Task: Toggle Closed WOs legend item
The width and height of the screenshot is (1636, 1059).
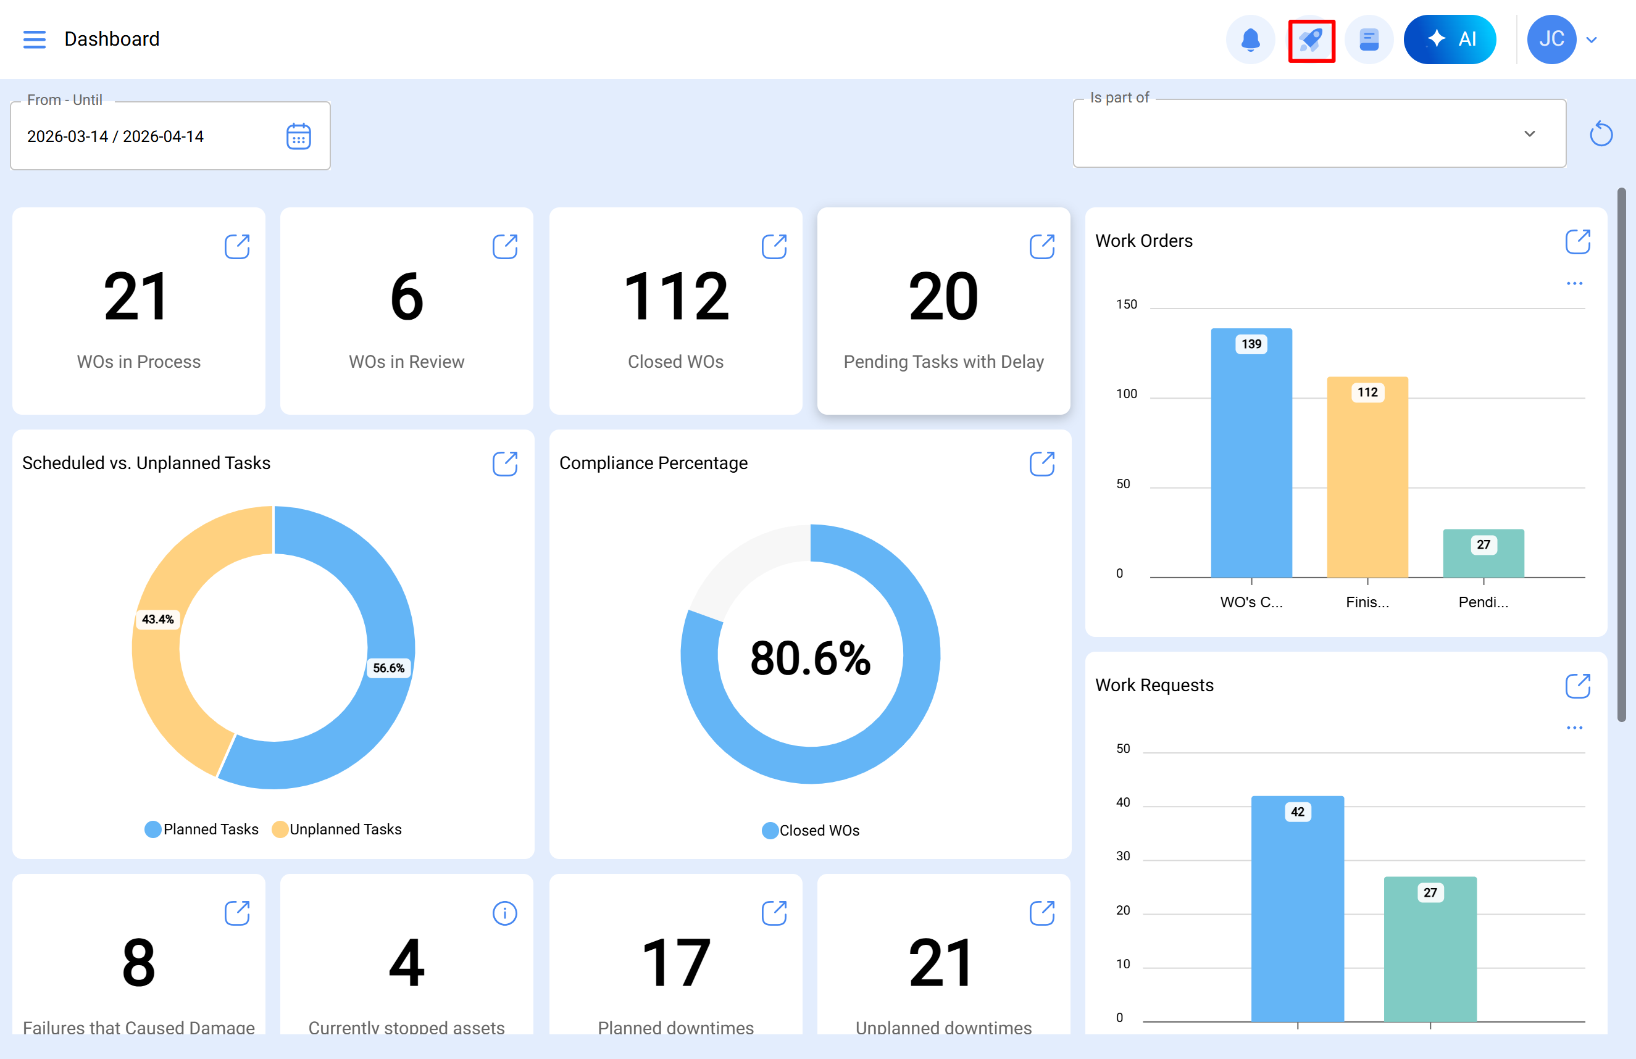Action: pos(811,831)
